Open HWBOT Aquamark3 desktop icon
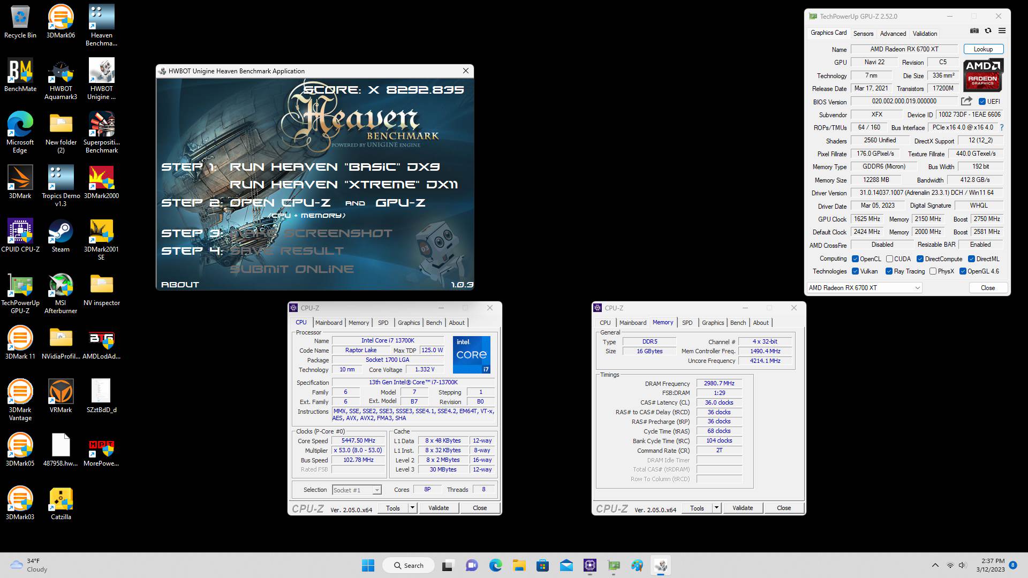The image size is (1028, 578). 61,79
